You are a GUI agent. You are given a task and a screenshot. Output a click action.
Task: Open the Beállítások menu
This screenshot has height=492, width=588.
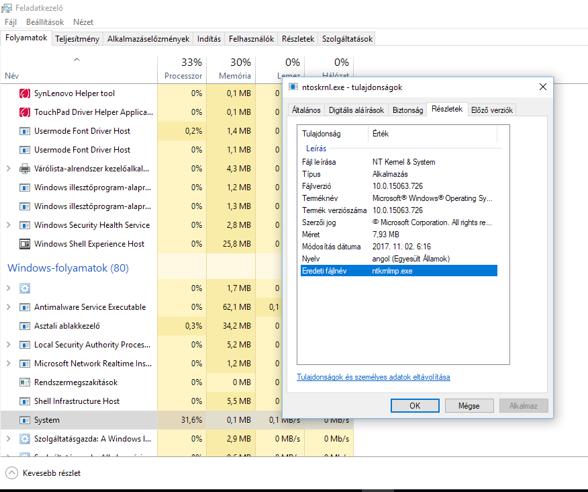pos(45,22)
